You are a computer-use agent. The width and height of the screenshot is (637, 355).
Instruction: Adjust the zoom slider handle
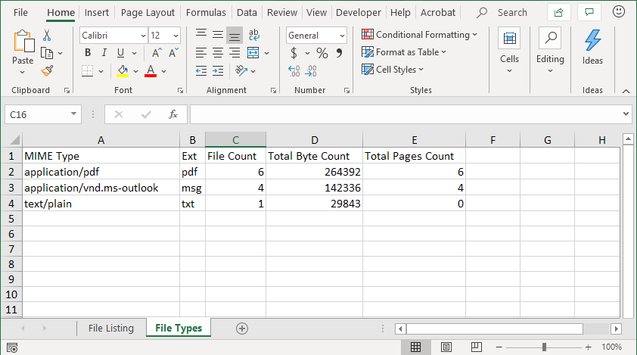(x=544, y=347)
